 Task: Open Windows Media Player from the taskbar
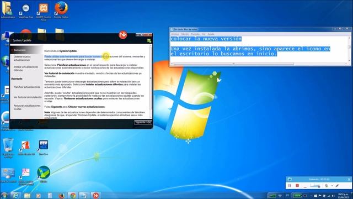[x=38, y=196]
